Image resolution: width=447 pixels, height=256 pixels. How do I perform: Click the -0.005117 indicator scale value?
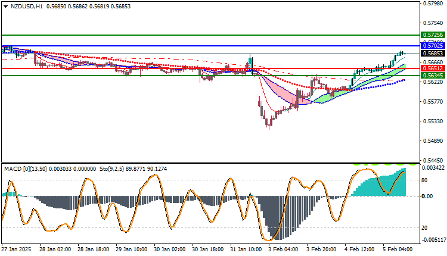[433, 240]
